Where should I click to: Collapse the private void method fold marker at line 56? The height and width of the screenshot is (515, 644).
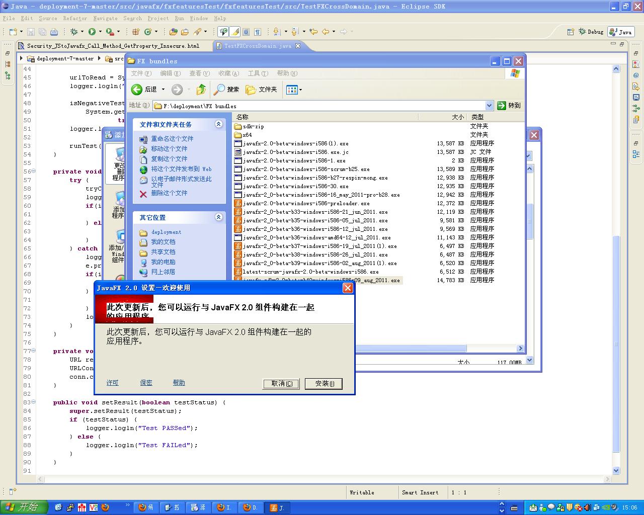tap(33, 171)
